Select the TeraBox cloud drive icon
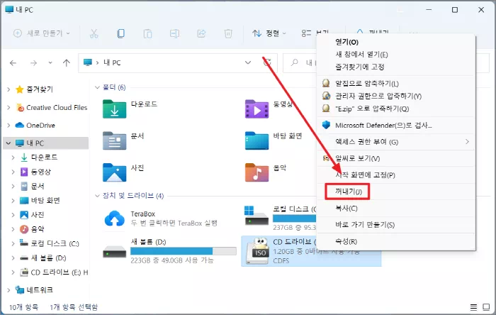 (114, 219)
